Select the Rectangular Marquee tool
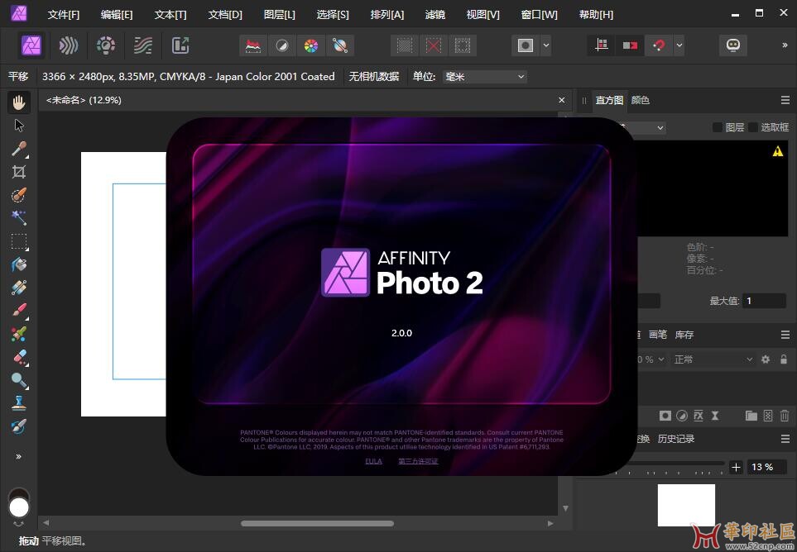The width and height of the screenshot is (797, 552). click(x=19, y=241)
